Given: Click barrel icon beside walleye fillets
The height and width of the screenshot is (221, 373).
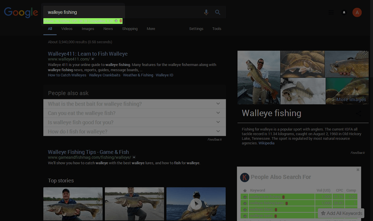Looking at the screenshot, I should 276,209.
